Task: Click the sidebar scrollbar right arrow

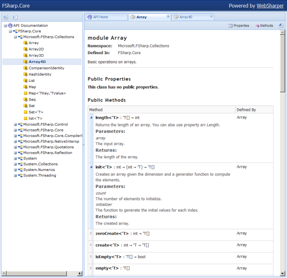Action: coord(79,273)
